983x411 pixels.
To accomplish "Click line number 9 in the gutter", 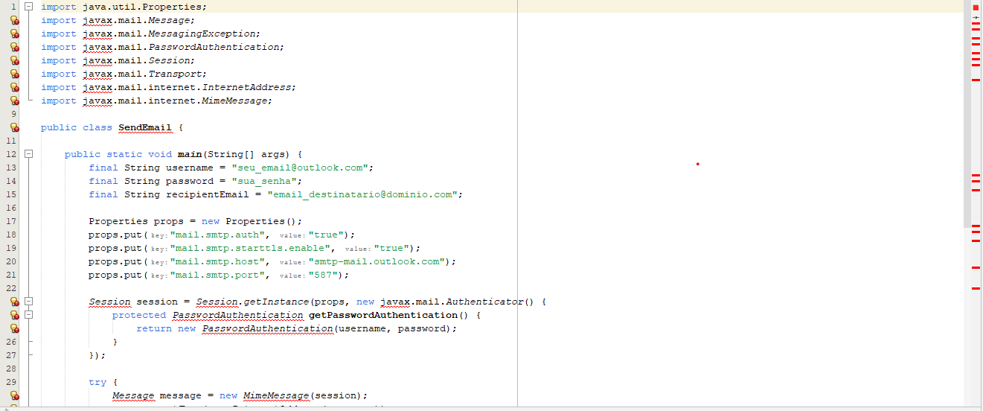I will (x=14, y=114).
